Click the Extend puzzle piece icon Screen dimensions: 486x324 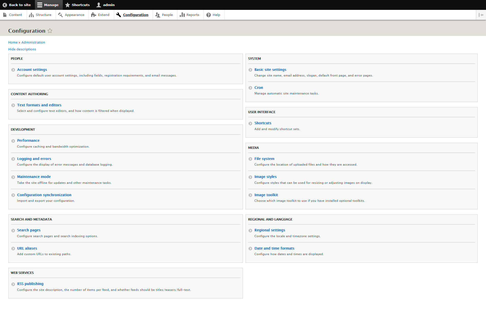(93, 15)
